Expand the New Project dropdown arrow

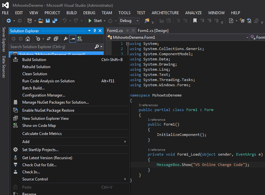point(35,21)
